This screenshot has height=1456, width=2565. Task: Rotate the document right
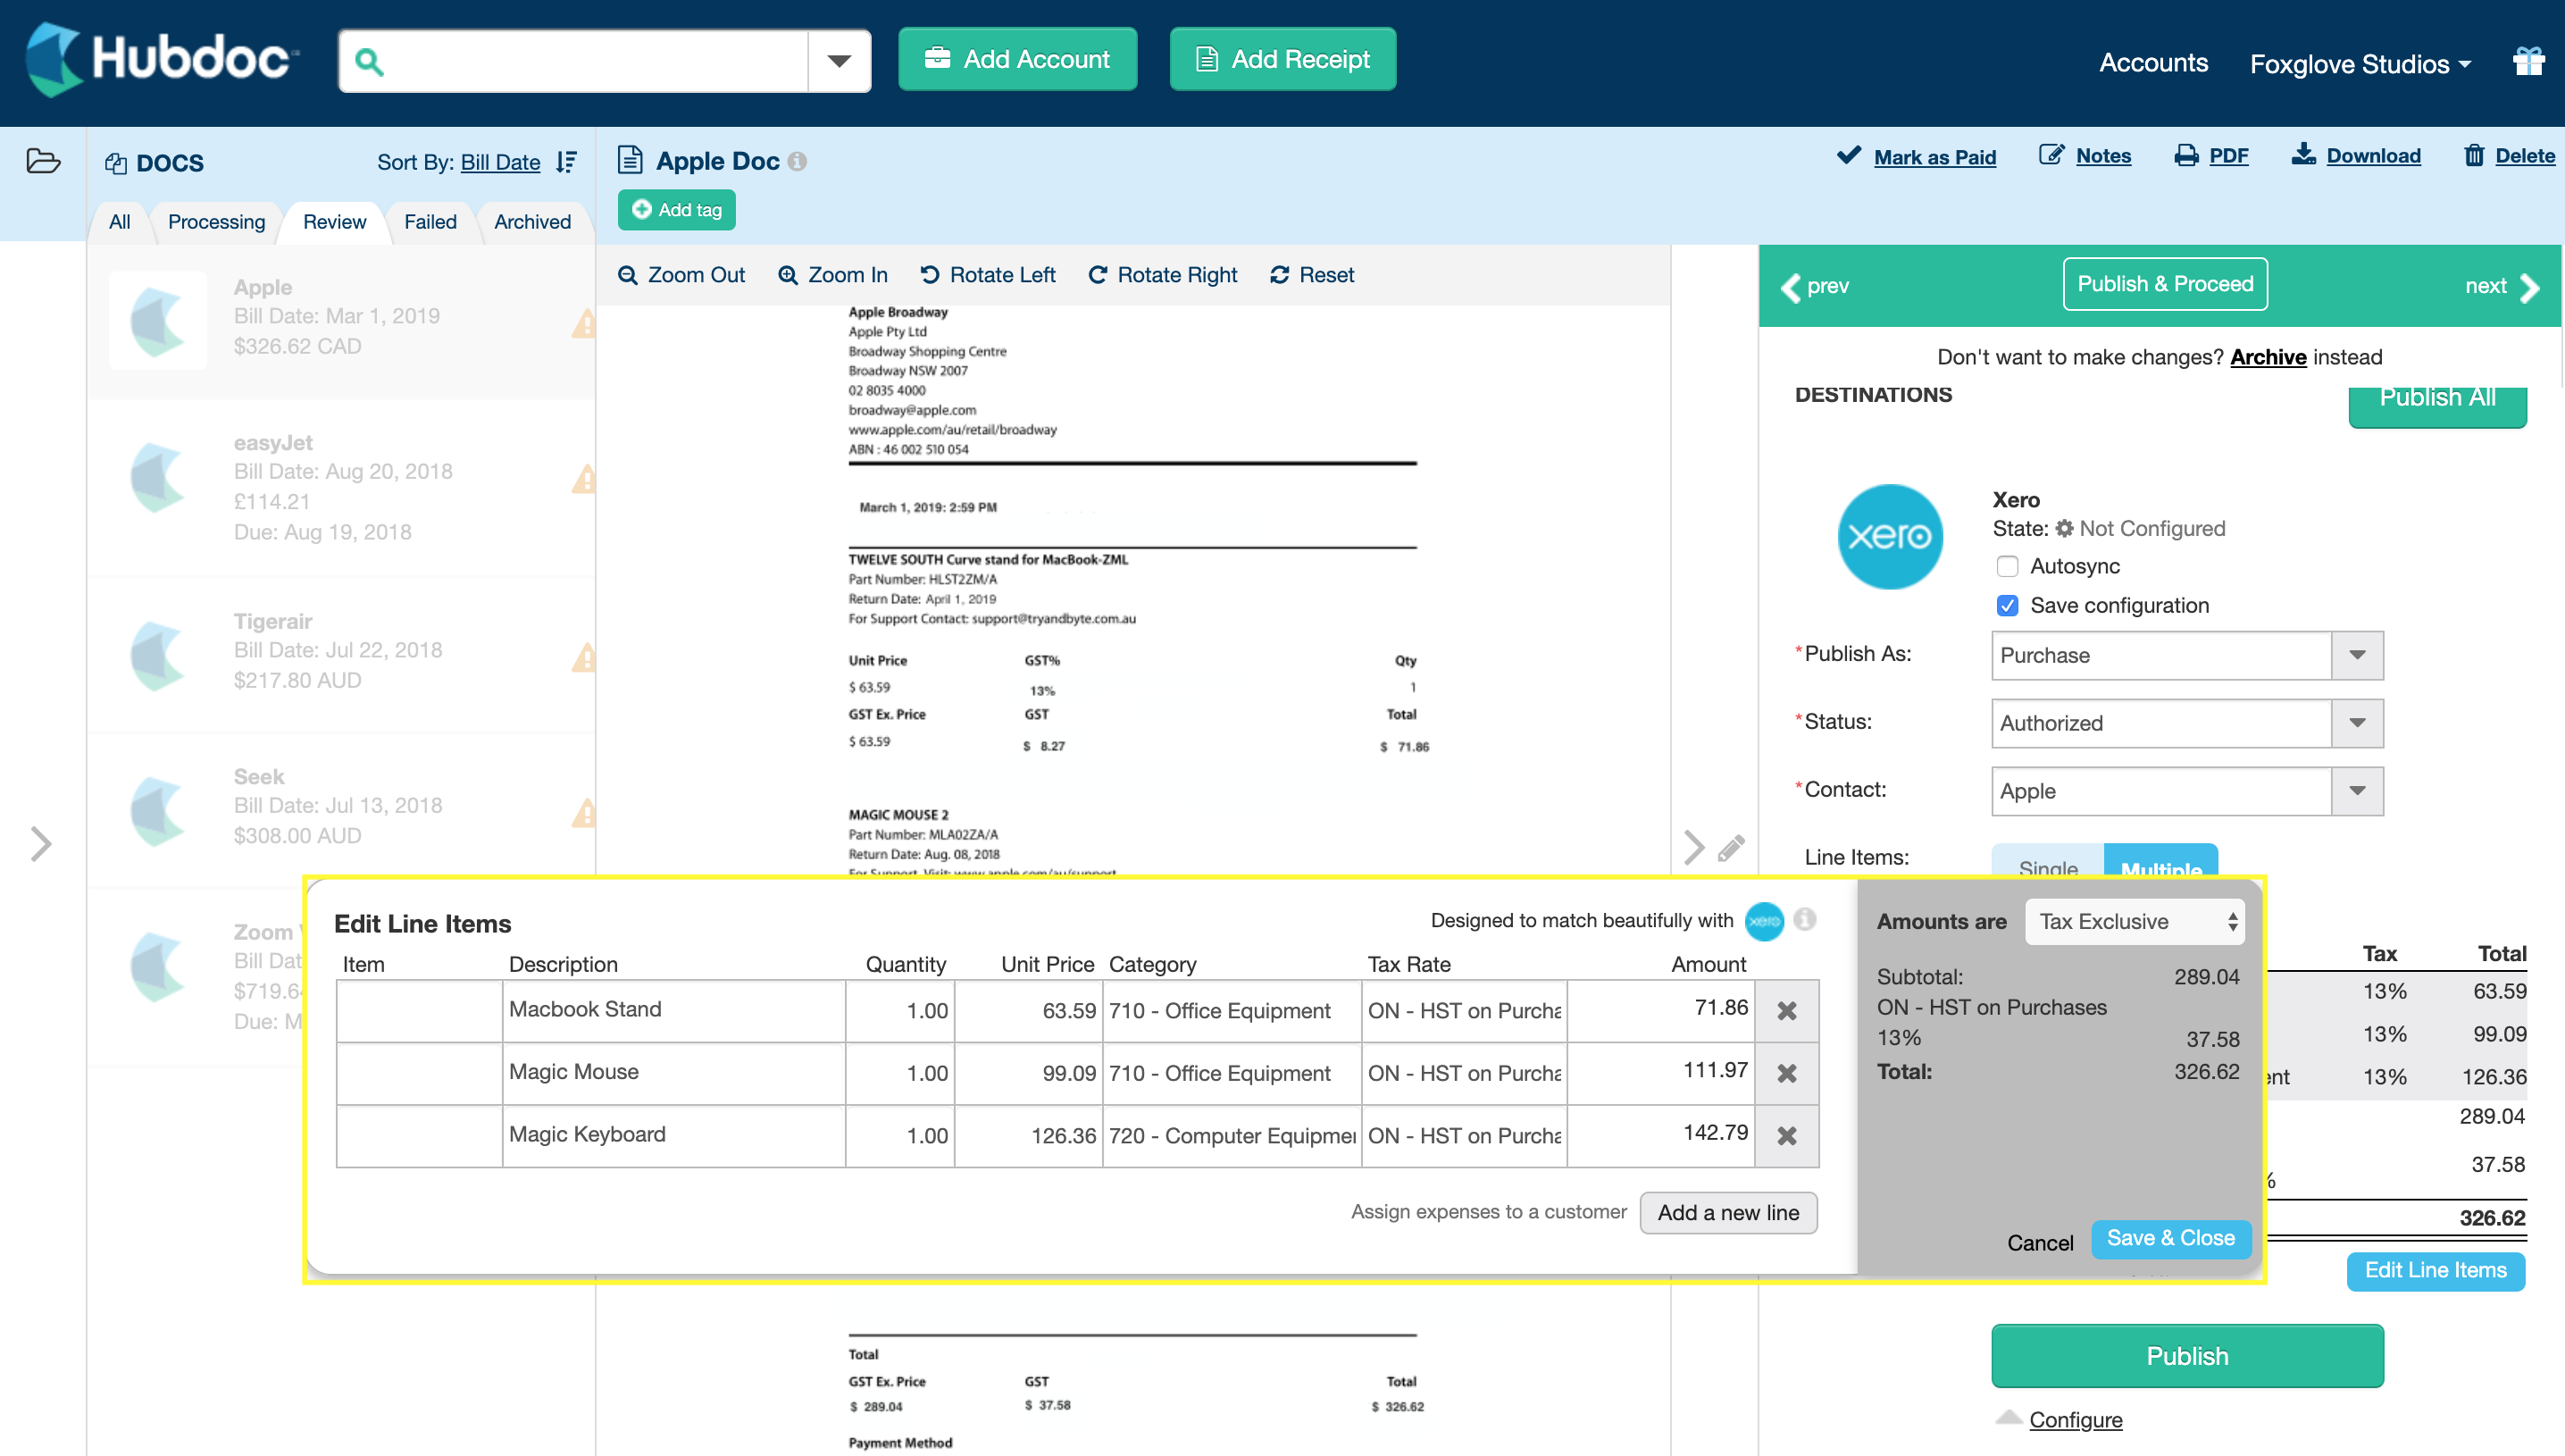click(x=1163, y=275)
